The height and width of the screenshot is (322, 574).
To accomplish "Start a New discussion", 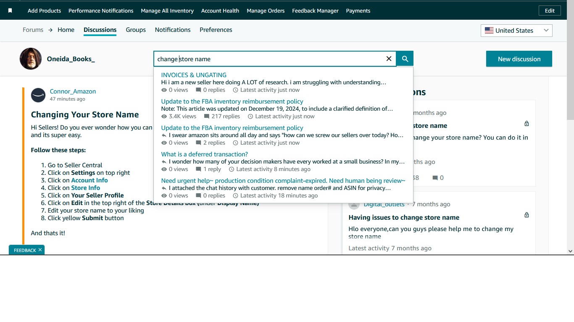I will click(519, 59).
